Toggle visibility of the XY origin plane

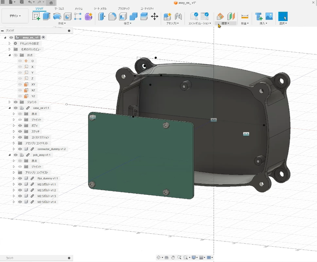20,84
